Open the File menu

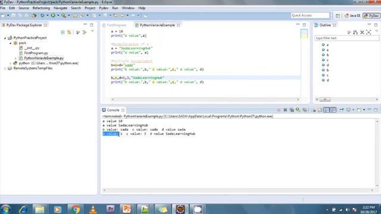2,8
